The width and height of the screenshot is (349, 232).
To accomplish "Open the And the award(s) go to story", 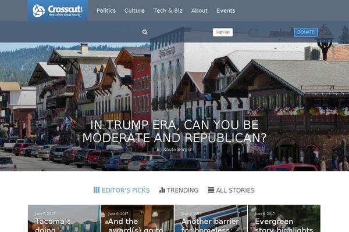I will click(x=137, y=219).
